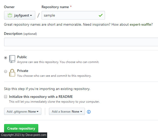Click the Private padlock icon
The image size is (158, 138).
[x=12, y=73]
